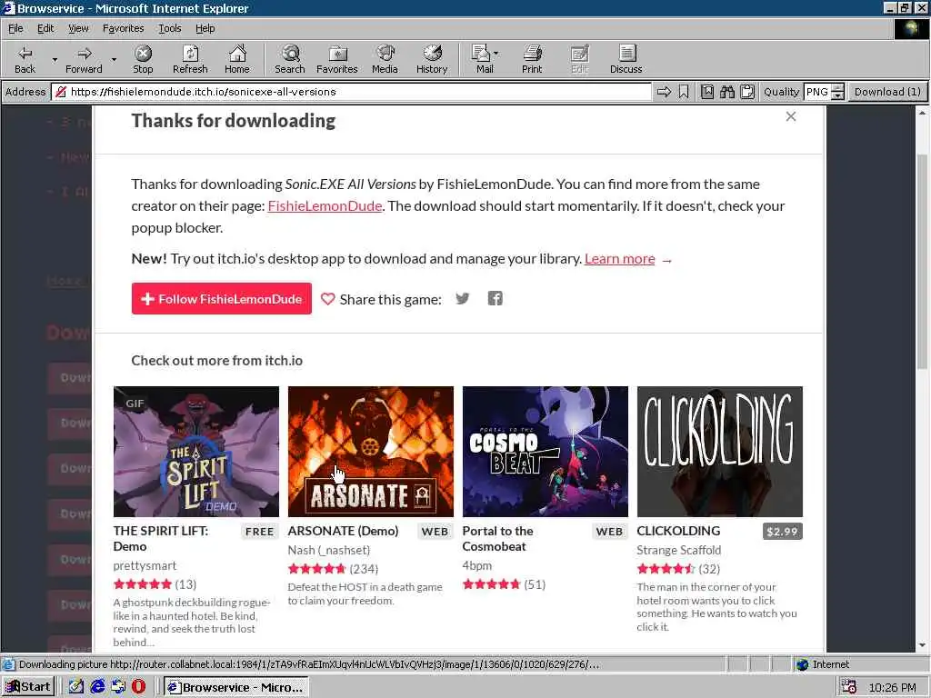Click the heart icon beside Share this game
Image resolution: width=931 pixels, height=698 pixels.
(327, 298)
